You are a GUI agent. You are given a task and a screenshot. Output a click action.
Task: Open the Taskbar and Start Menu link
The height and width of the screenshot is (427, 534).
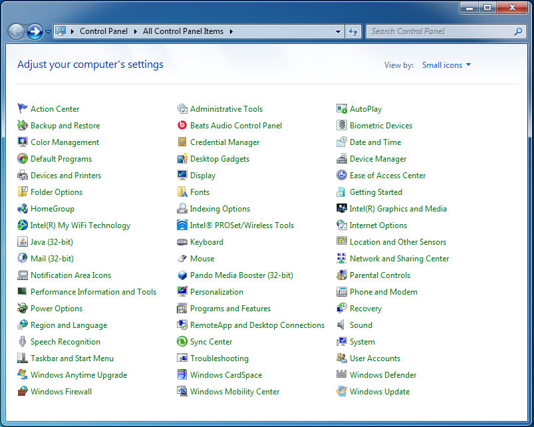[72, 358]
